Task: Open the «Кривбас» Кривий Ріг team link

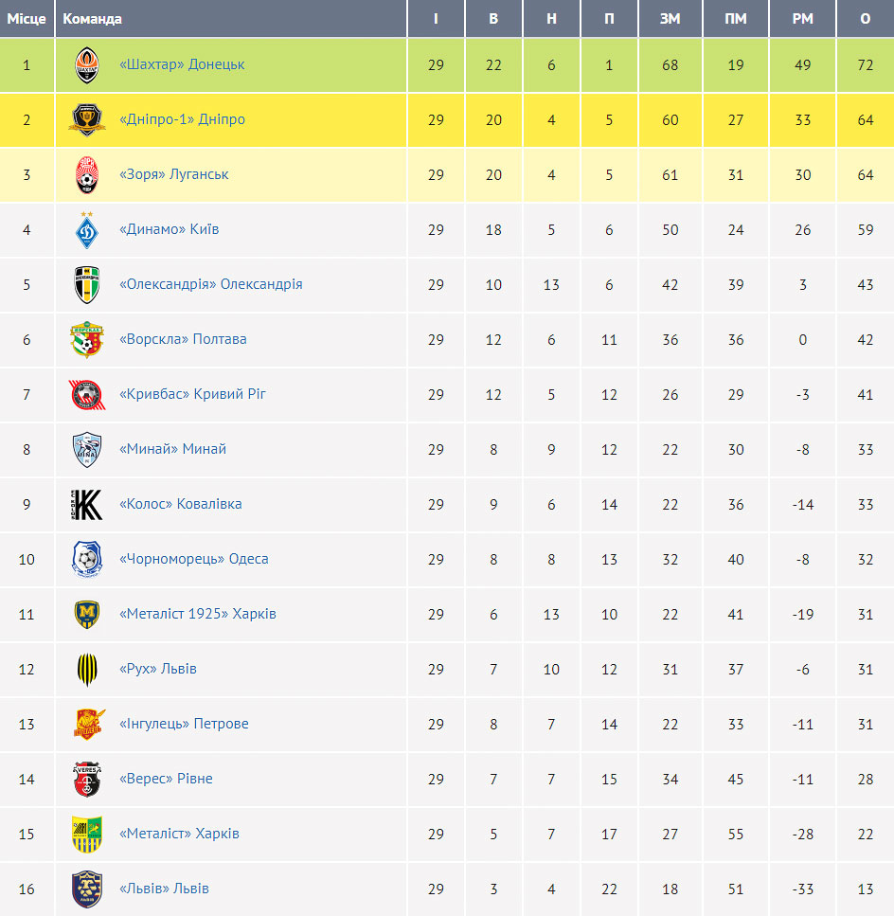Action: (x=192, y=394)
